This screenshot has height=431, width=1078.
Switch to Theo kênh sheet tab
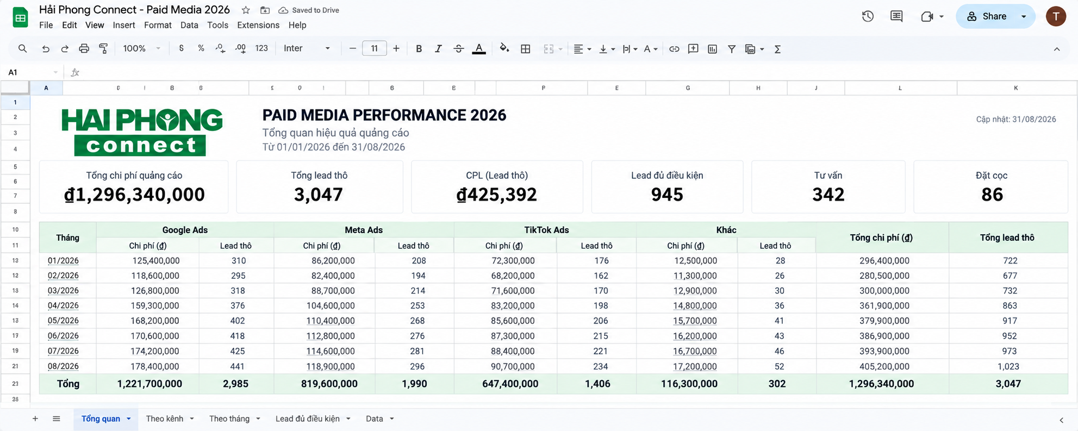point(164,418)
